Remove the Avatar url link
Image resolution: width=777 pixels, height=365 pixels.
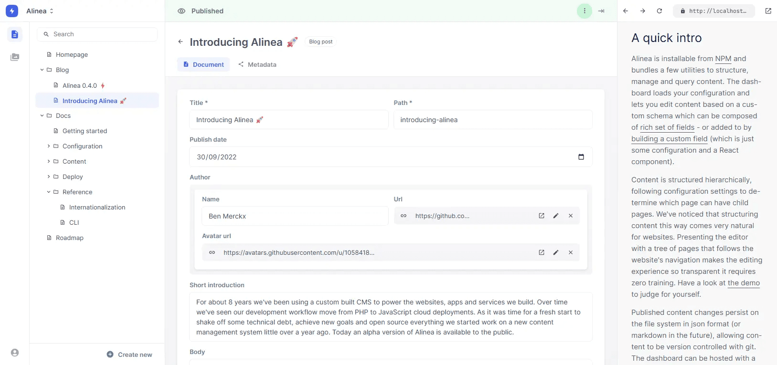(570, 252)
